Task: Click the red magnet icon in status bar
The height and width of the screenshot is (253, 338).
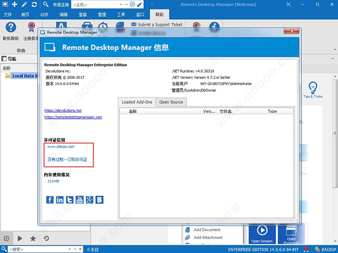Action: tap(306, 250)
